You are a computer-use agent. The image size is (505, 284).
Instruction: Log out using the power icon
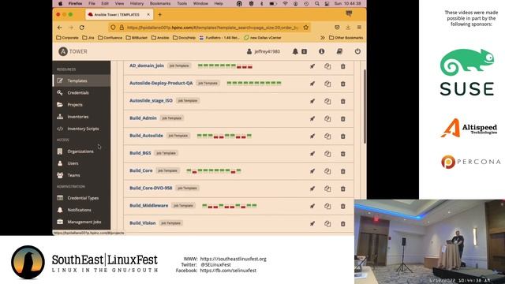click(357, 51)
